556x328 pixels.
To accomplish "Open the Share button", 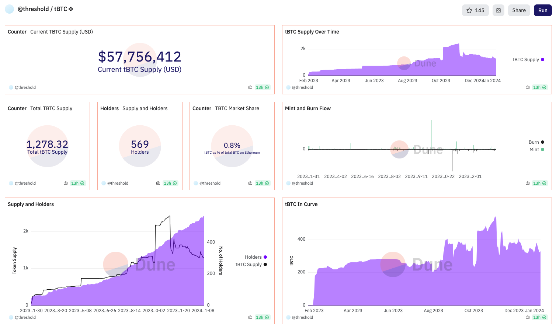I will tap(519, 10).
